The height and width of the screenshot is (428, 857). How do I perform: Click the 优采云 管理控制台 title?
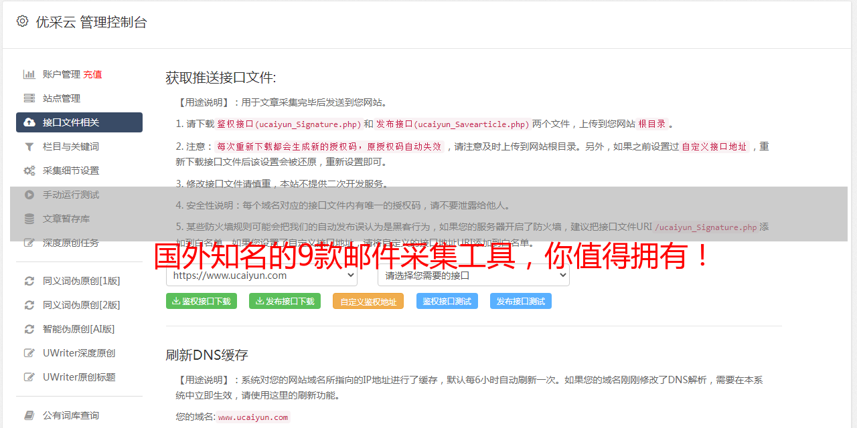(x=91, y=22)
